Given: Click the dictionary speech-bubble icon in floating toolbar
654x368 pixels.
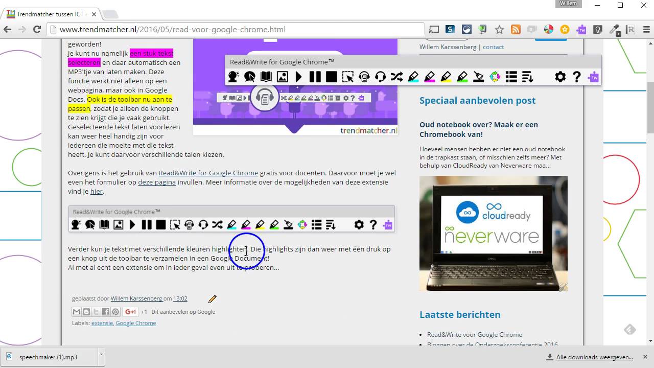Looking at the screenshot, I should pyautogui.click(x=249, y=77).
